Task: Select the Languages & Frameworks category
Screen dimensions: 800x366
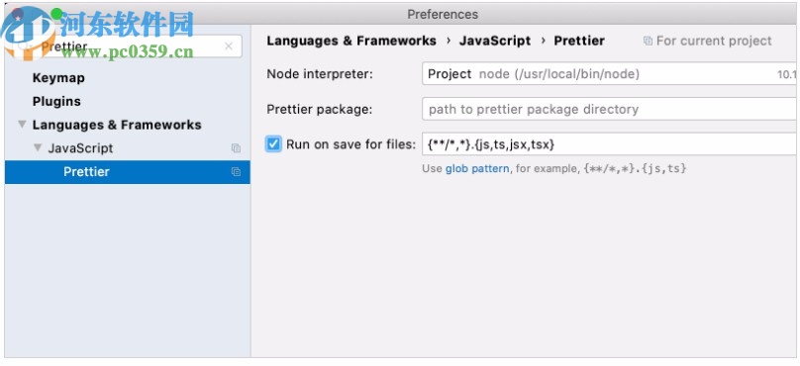Action: point(117,125)
